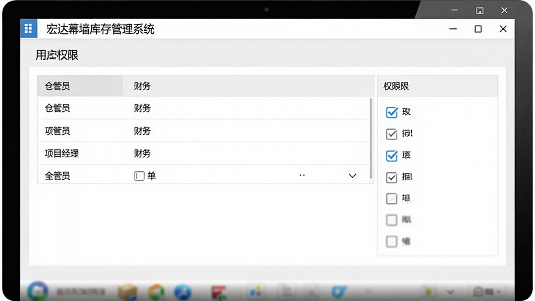Viewport: 535px width, 301px height.
Task: Click the two-dot ellipsis in 全管员 row
Action: coord(302,176)
